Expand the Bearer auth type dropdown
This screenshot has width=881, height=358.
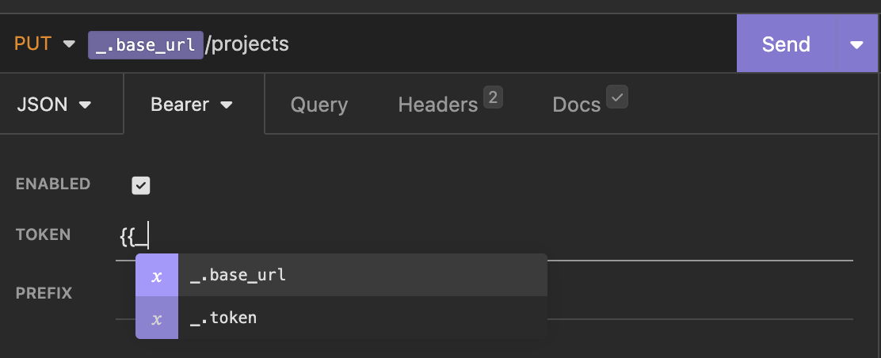pyautogui.click(x=193, y=105)
